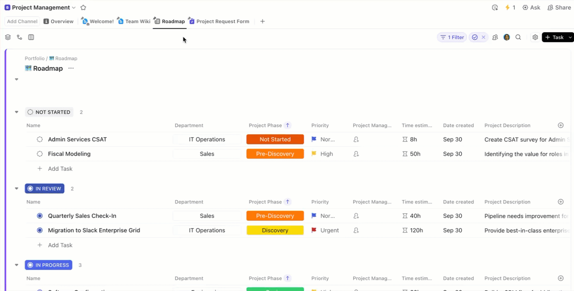Toggle off the closed-tasks filter chip
Image resolution: width=574 pixels, height=291 pixels.
(x=478, y=37)
